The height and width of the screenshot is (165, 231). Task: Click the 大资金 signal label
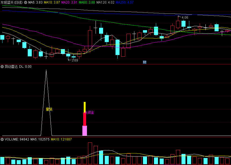point(90,113)
